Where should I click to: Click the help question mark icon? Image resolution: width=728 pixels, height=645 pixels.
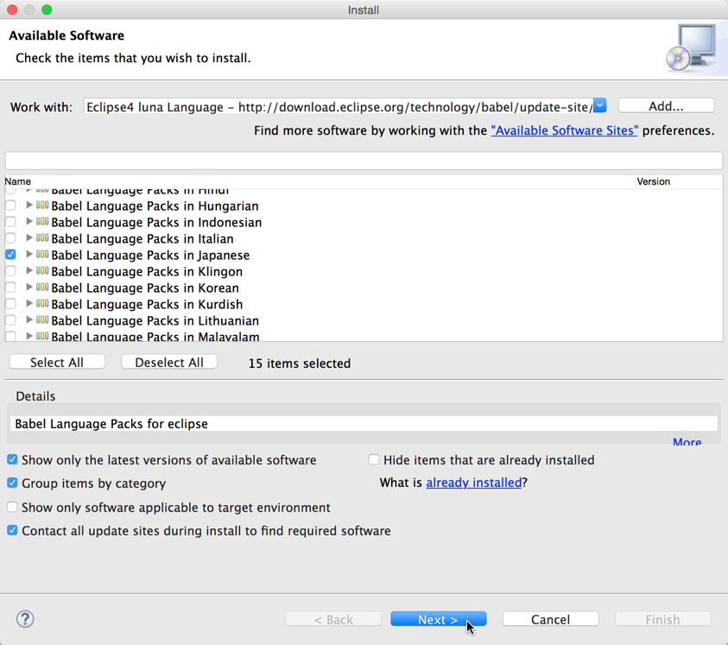pos(25,619)
